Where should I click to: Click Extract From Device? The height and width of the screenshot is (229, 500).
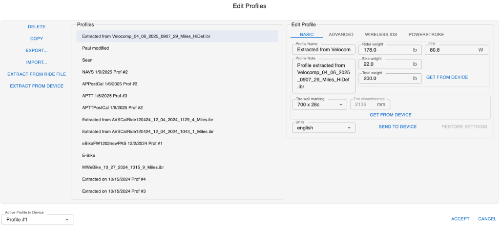(37, 86)
